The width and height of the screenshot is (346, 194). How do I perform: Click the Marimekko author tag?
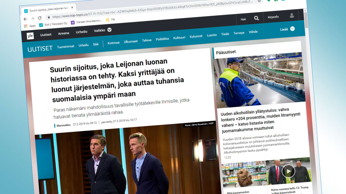pyautogui.click(x=63, y=125)
